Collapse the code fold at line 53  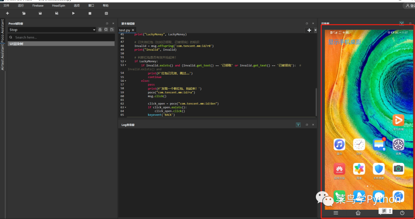click(x=125, y=65)
